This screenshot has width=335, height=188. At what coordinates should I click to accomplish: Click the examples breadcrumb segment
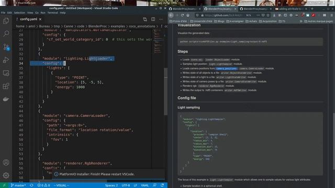pyautogui.click(x=118, y=26)
